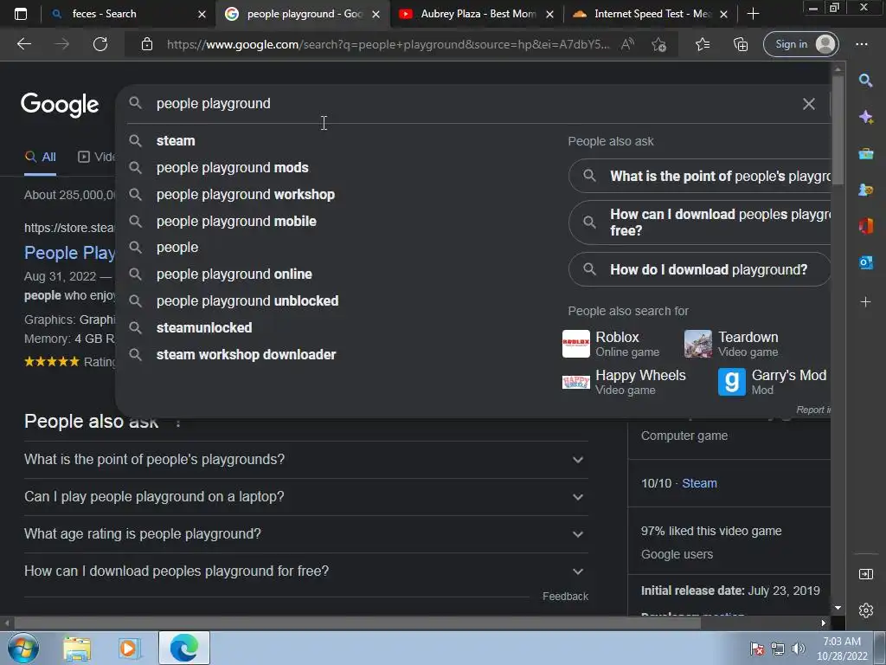Click the Edge taskbar icon
Image resolution: width=886 pixels, height=665 pixels.
[x=184, y=648]
